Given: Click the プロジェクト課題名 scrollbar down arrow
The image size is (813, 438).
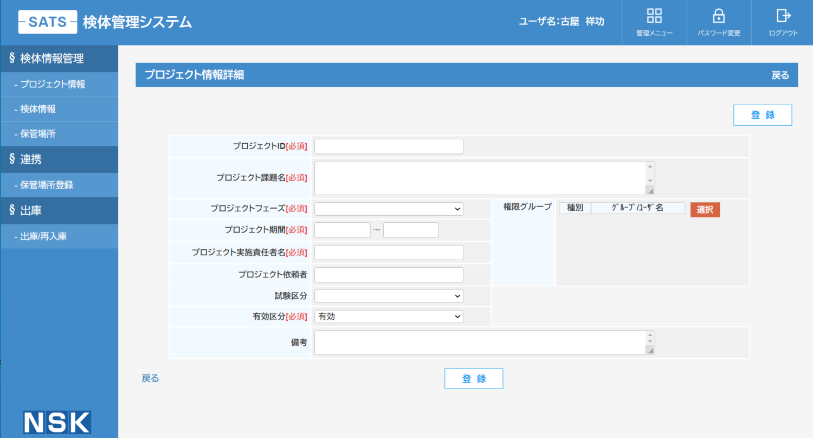Looking at the screenshot, I should 650,180.
